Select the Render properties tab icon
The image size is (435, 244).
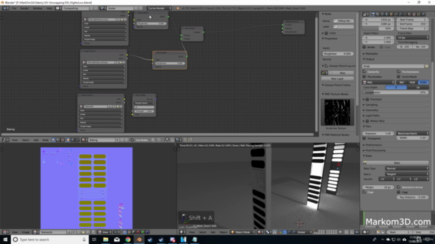(x=373, y=14)
